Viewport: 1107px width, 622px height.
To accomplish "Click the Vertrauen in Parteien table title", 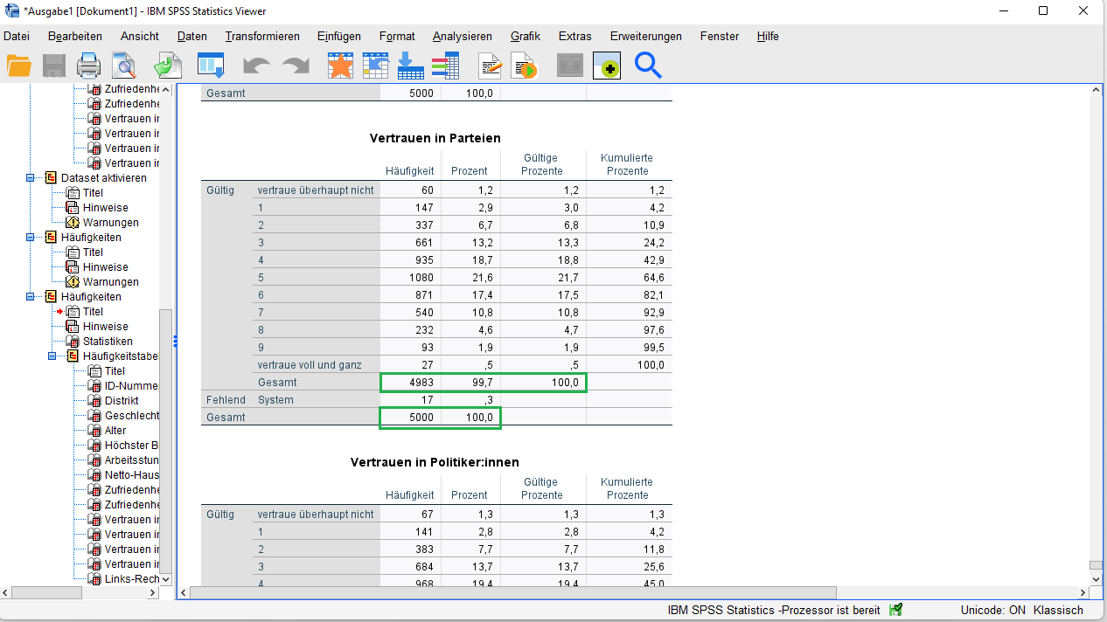I will click(435, 138).
